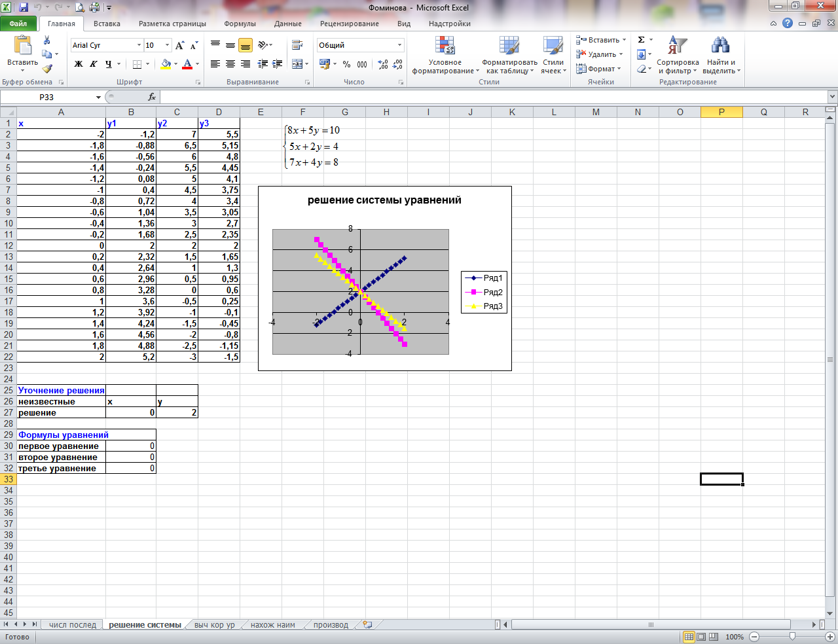Click the Accounting number format icon
Screen dimensions: 838x644
pyautogui.click(x=325, y=64)
